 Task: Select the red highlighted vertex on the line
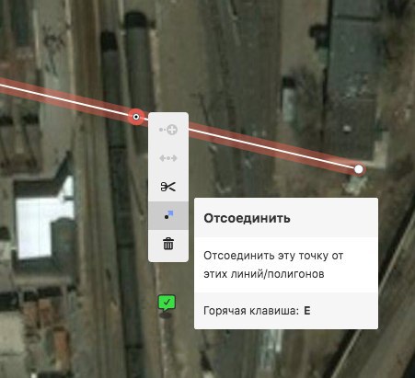pyautogui.click(x=136, y=117)
